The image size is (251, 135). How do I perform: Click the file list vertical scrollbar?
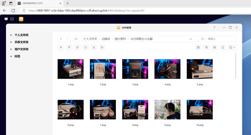coord(236,66)
